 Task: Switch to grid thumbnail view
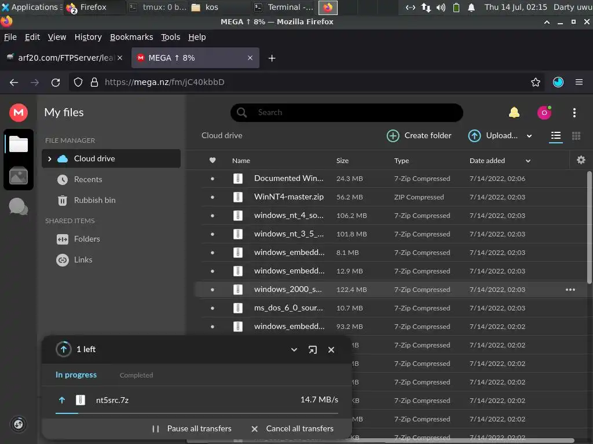coord(576,135)
